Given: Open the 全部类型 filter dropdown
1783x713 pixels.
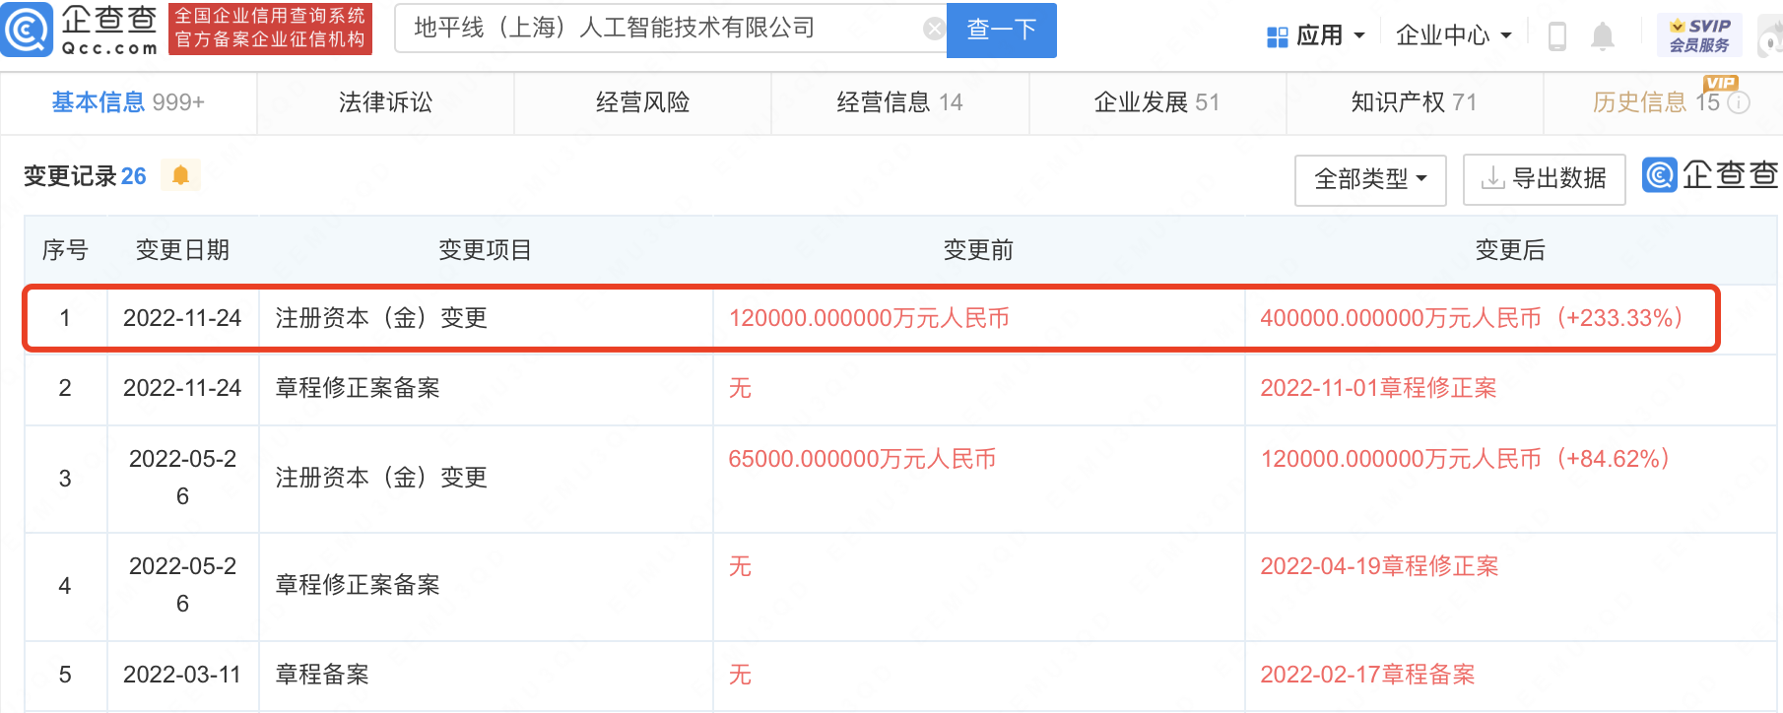Looking at the screenshot, I should tap(1370, 179).
